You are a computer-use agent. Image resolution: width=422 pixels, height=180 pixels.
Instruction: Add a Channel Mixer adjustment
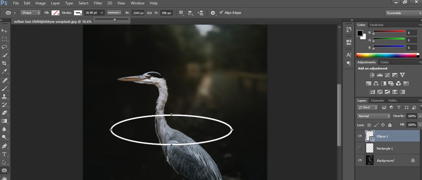[399, 83]
